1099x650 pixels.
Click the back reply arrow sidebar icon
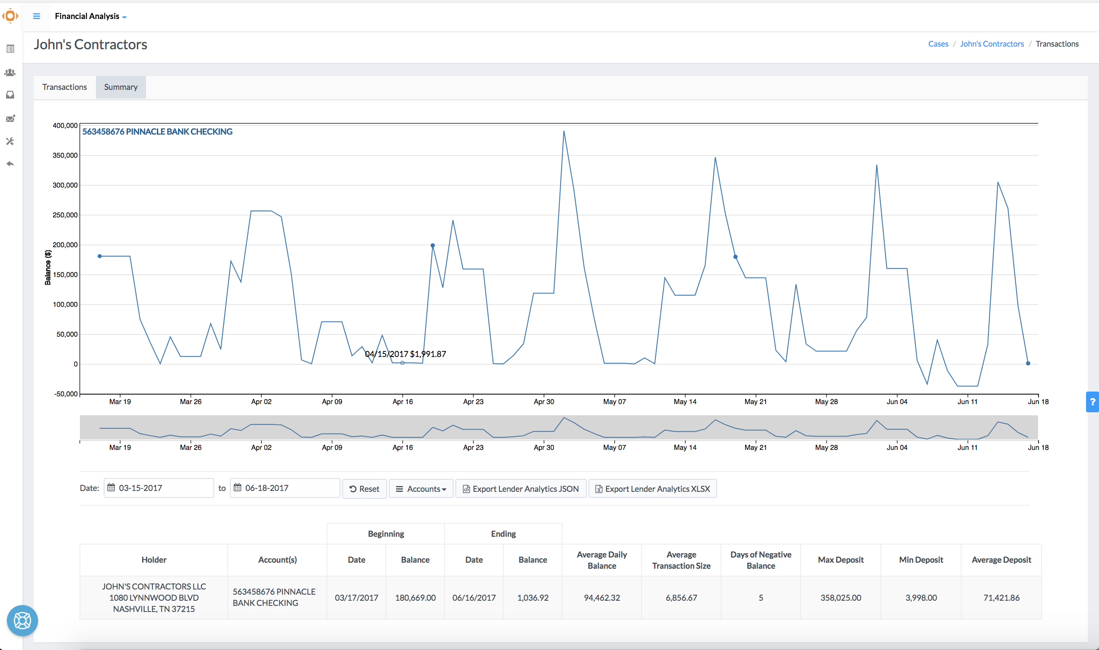(10, 164)
